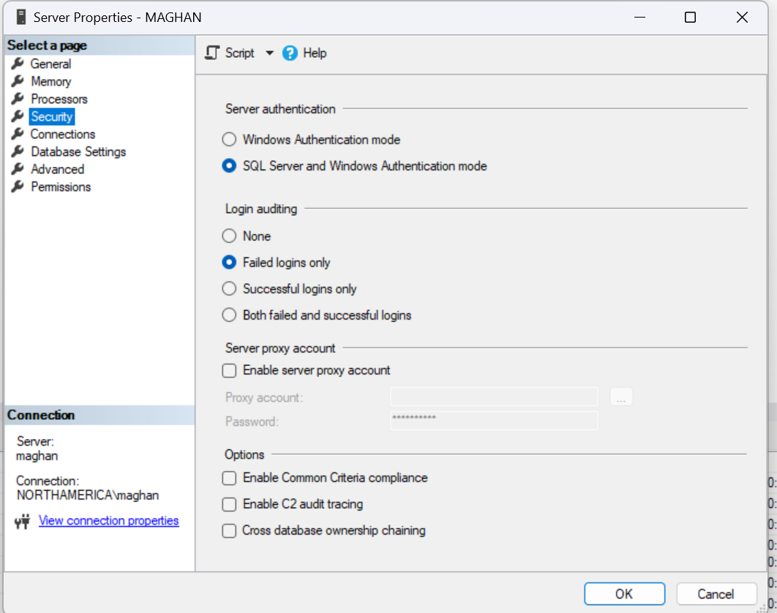Screen dimensions: 777x613
Task: Open the Connections page
Action: [x=63, y=134]
